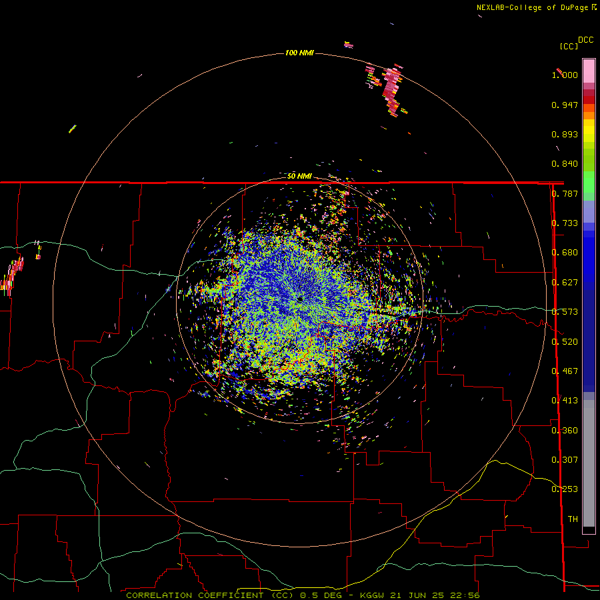This screenshot has height=600, width=600.
Task: Click the 50 NMI range ring label
Action: point(299,176)
